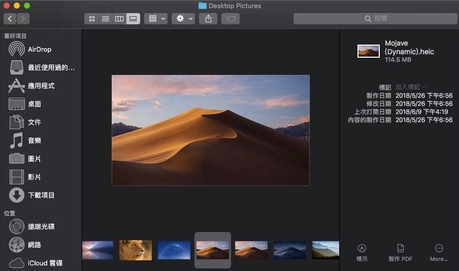Click the 修改日期 value in info panel
This screenshot has width=459, height=271.
[424, 104]
